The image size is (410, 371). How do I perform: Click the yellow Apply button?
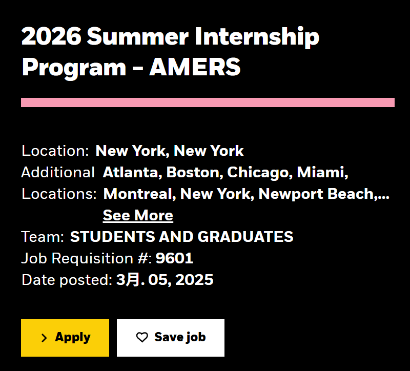pos(65,338)
